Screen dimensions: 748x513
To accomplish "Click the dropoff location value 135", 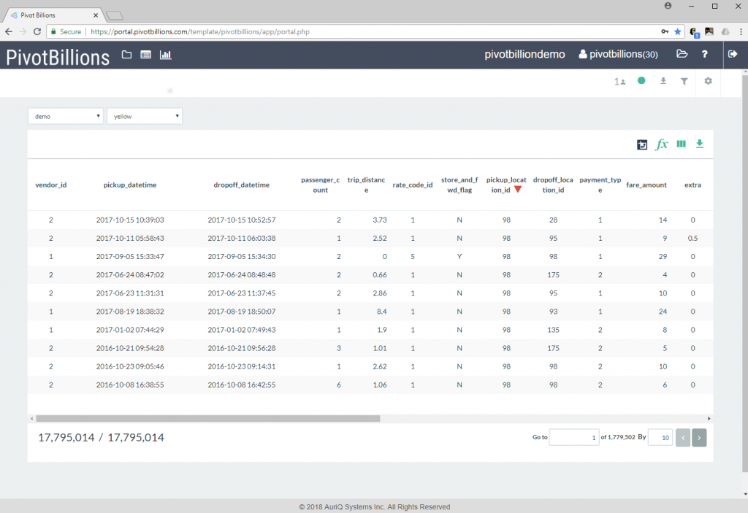I will pos(554,330).
